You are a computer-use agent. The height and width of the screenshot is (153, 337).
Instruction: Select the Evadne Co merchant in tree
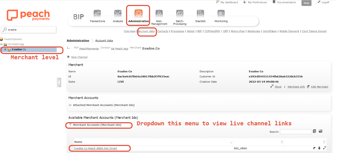click(19, 49)
